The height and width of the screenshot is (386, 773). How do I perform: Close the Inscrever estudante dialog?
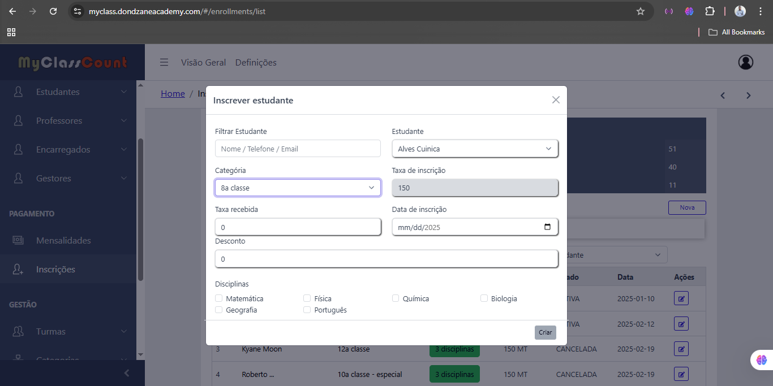(556, 100)
